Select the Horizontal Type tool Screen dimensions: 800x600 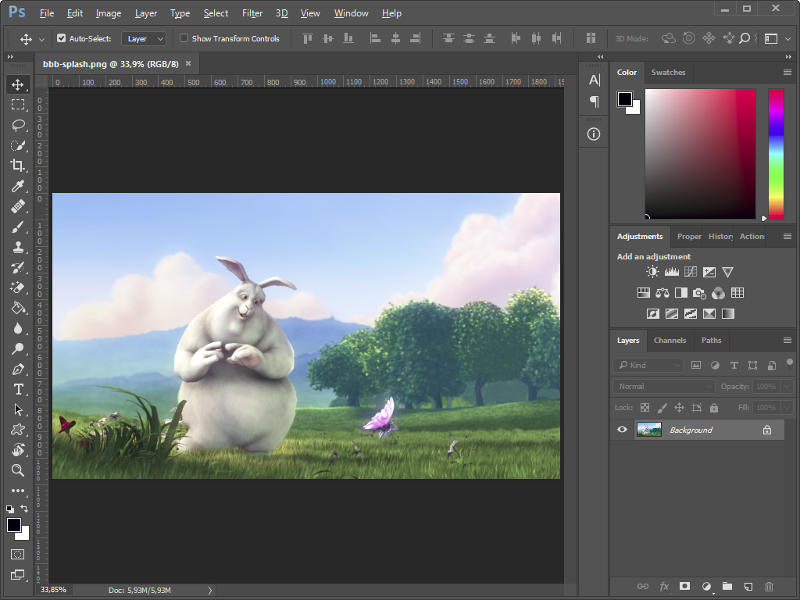(17, 389)
